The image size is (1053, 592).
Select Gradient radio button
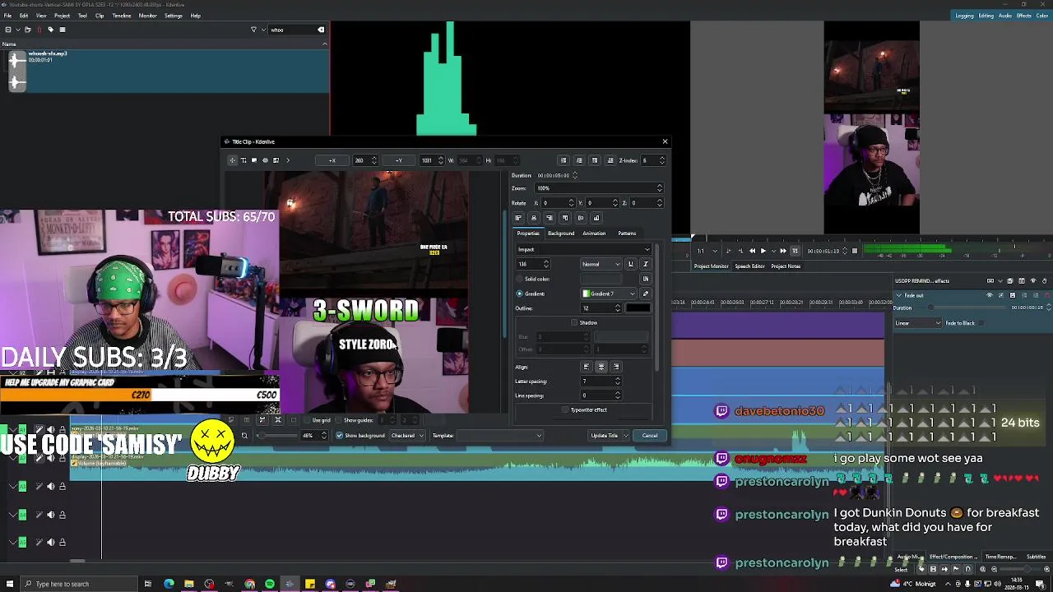coord(519,294)
